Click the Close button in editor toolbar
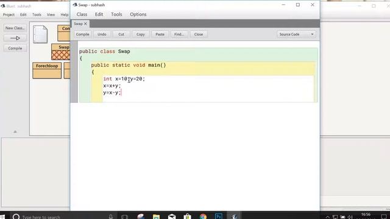 tap(199, 34)
